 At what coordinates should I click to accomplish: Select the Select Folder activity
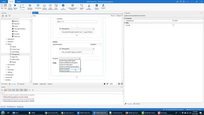click(16, 59)
